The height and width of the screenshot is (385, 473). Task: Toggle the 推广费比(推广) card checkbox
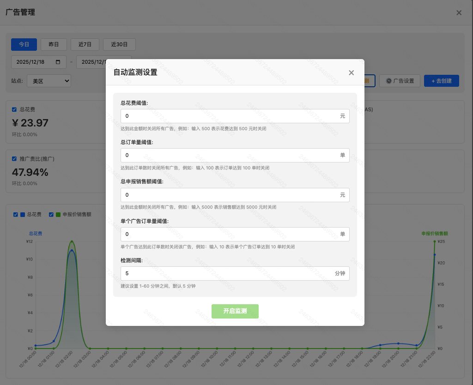(x=14, y=158)
